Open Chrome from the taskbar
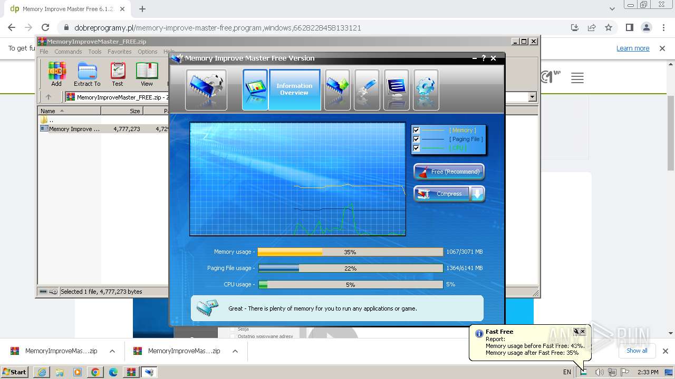 [x=95, y=372]
